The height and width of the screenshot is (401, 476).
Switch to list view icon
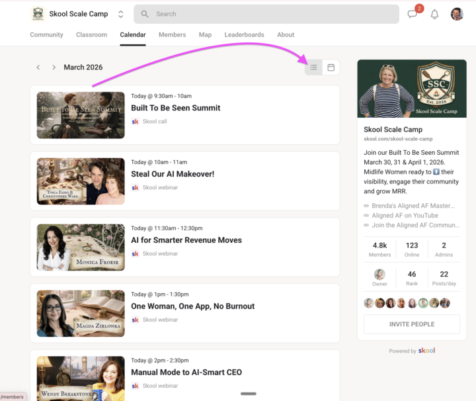click(x=313, y=67)
